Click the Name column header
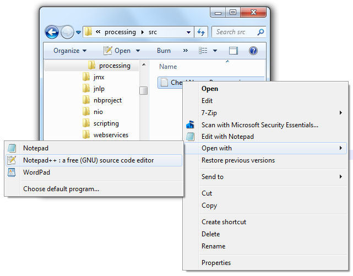 pos(168,67)
